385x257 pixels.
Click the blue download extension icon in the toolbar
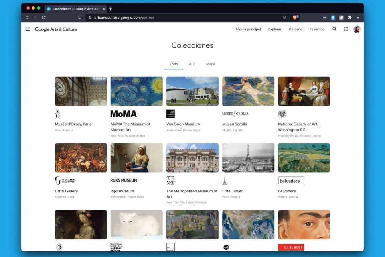tap(334, 18)
